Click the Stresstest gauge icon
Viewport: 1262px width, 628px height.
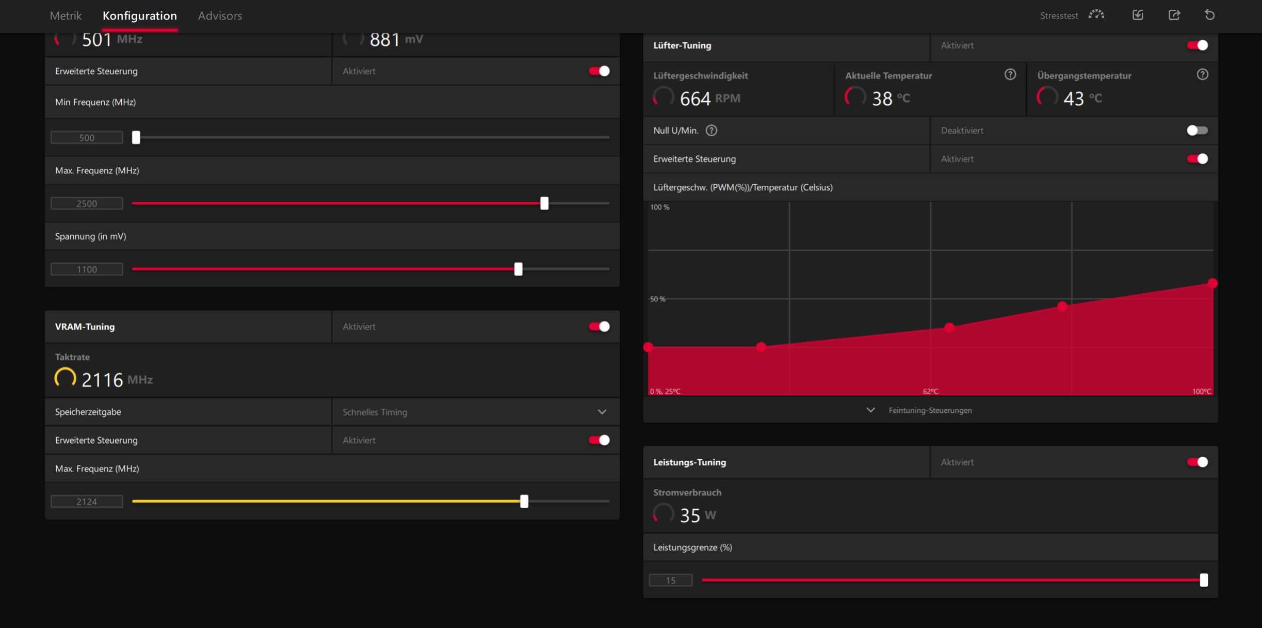click(x=1096, y=15)
